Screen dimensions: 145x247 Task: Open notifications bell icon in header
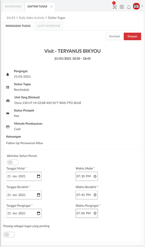click(x=129, y=7)
